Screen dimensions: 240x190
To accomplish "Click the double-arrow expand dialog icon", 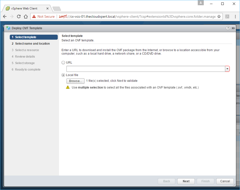I will click(x=233, y=28).
